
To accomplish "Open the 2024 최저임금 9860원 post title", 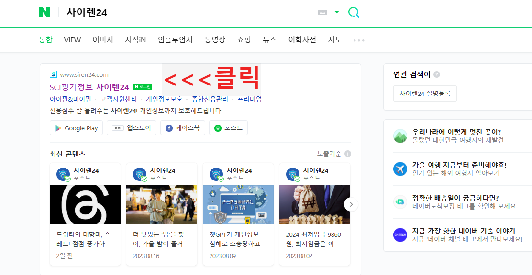I will (313, 239).
